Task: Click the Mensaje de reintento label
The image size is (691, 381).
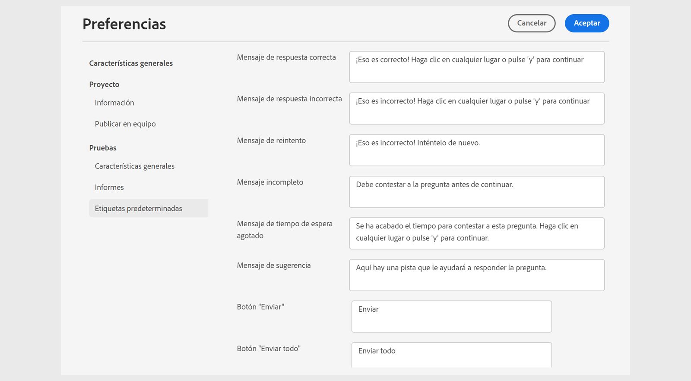Action: tap(271, 141)
